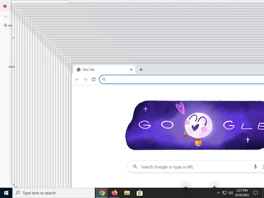Open the notification center icon
The height and width of the screenshot is (198, 264).
255,193
